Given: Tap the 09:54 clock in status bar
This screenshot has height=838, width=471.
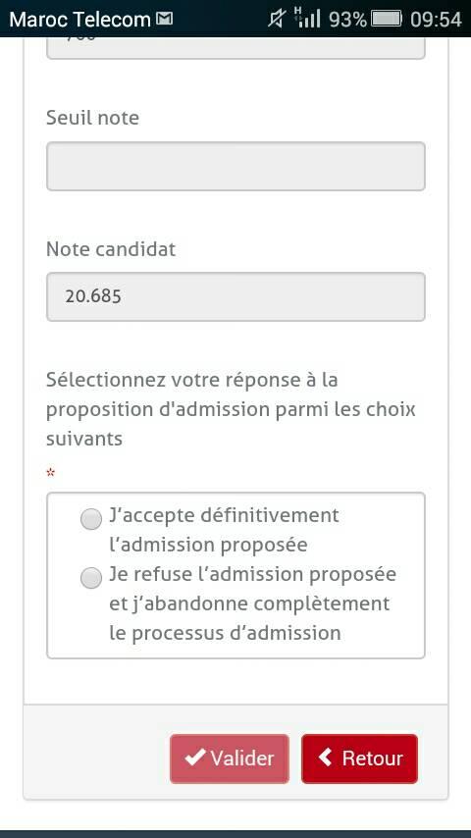Looking at the screenshot, I should click(436, 20).
